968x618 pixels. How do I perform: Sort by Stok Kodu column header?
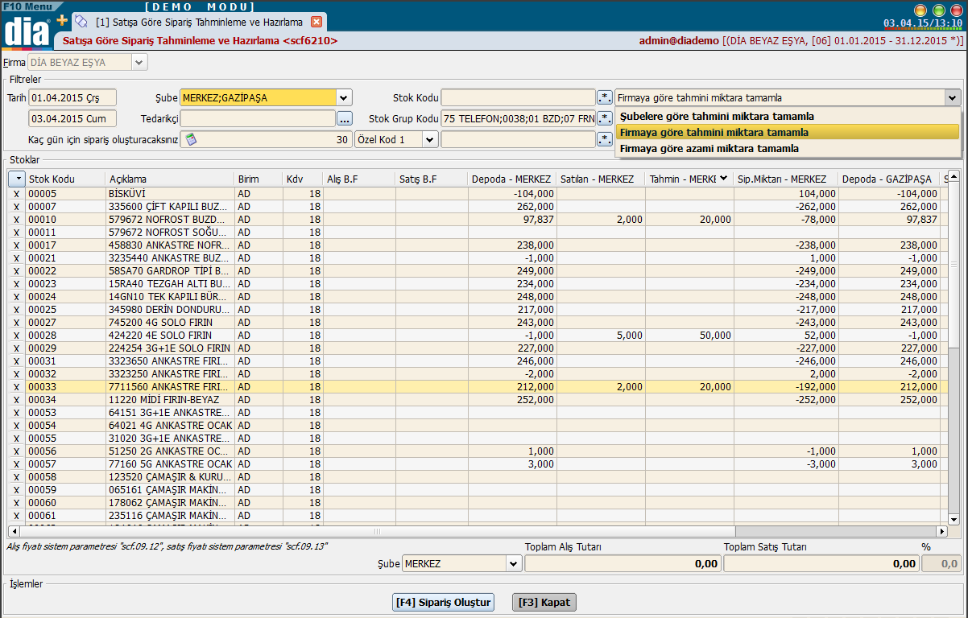(65, 179)
